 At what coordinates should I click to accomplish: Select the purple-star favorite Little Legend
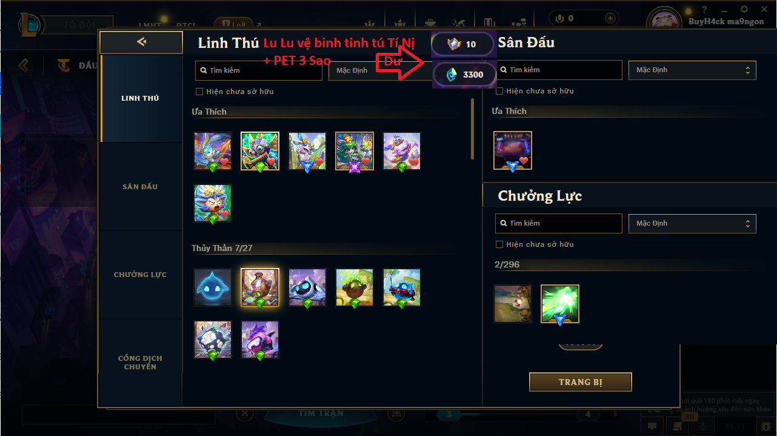tap(355, 151)
